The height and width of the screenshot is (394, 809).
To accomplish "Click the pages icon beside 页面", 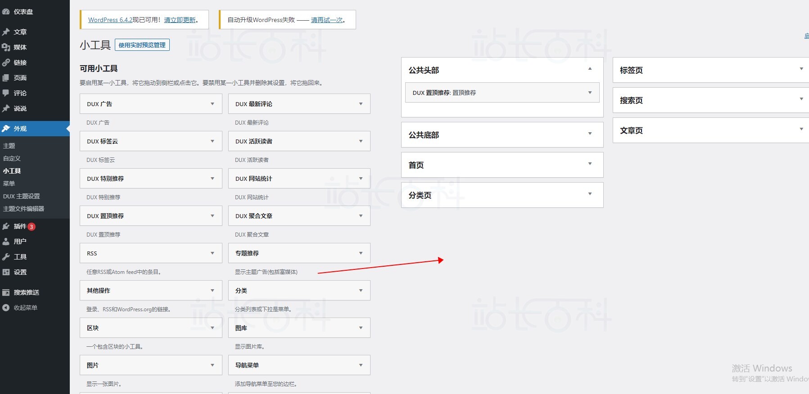I will coord(6,78).
